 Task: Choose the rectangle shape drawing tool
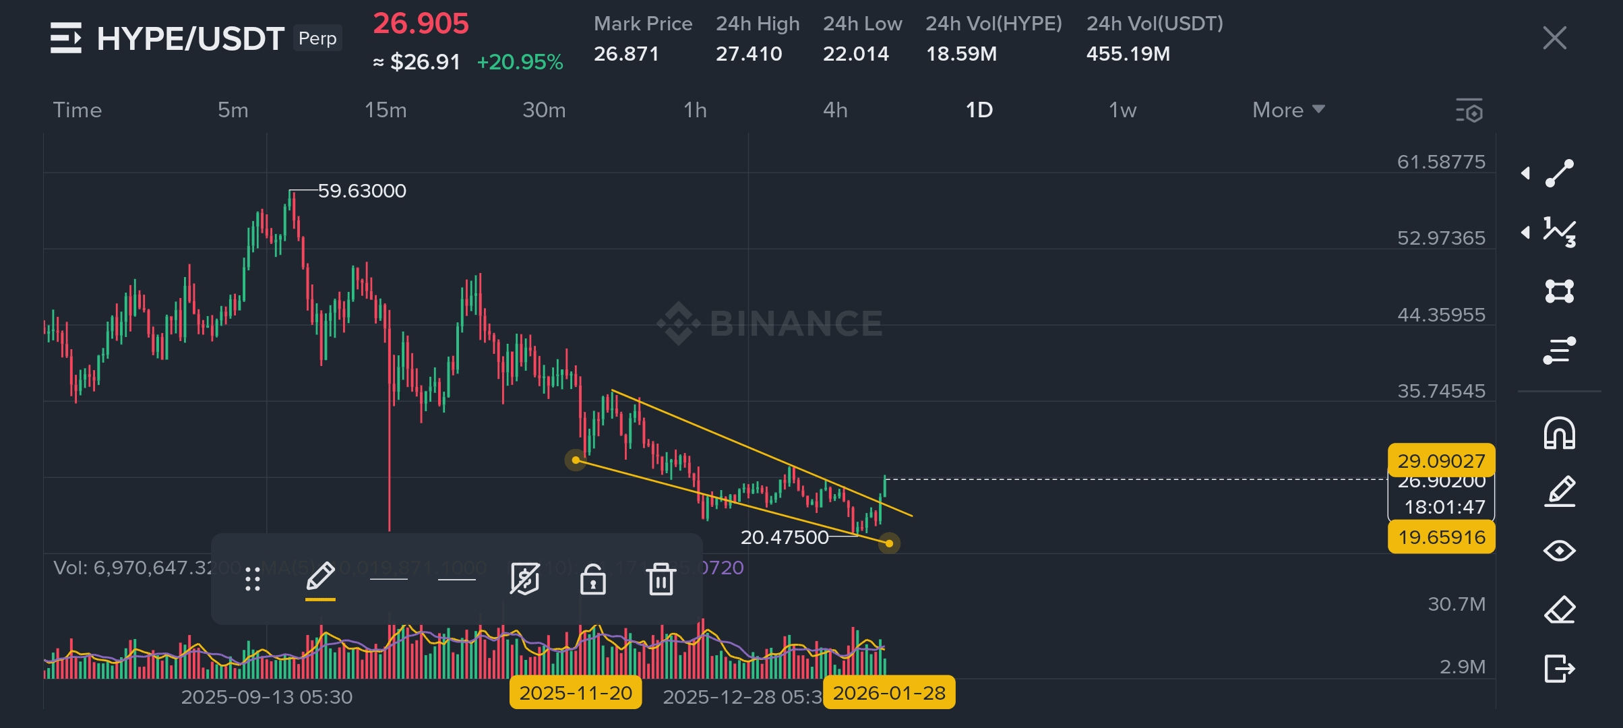click(x=1559, y=291)
